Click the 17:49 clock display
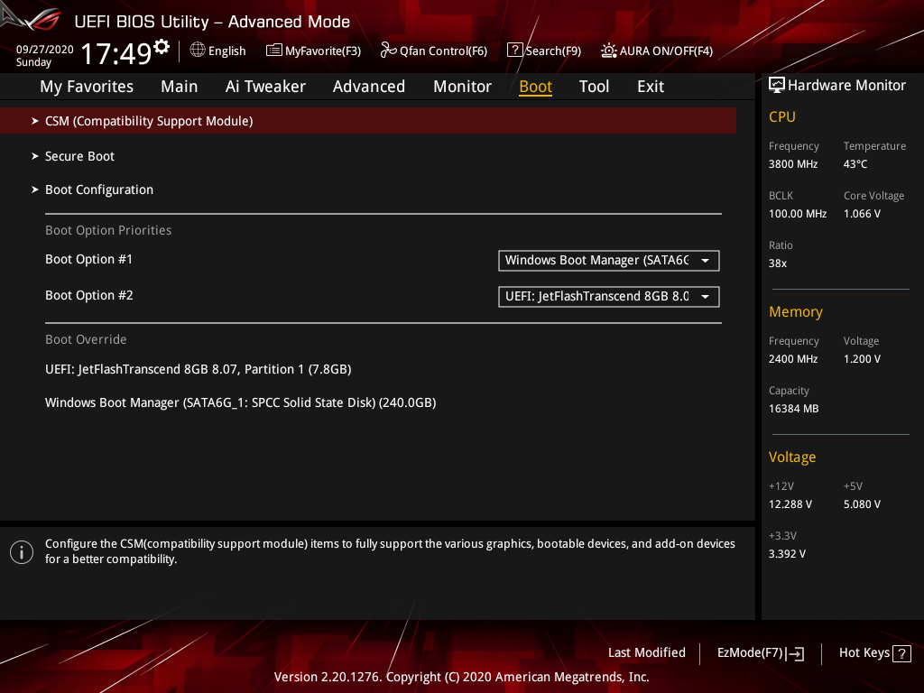 tap(116, 53)
